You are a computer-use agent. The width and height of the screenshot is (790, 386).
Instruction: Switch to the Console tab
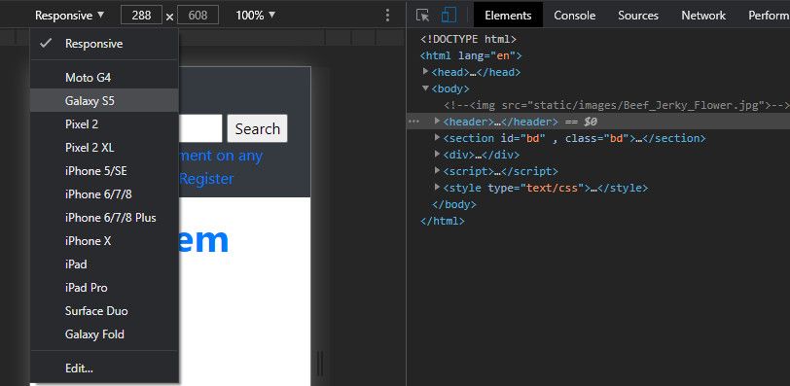coord(574,16)
